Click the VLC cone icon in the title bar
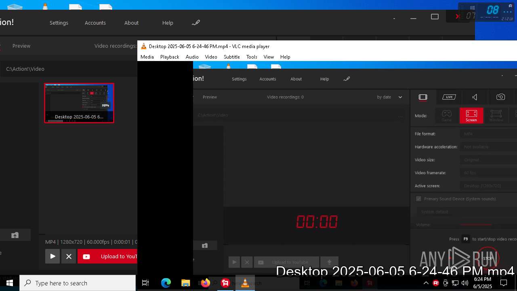517x291 pixels. tap(143, 46)
